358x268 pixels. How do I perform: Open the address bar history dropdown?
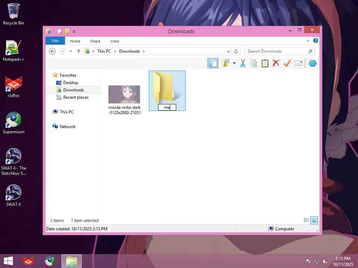228,52
